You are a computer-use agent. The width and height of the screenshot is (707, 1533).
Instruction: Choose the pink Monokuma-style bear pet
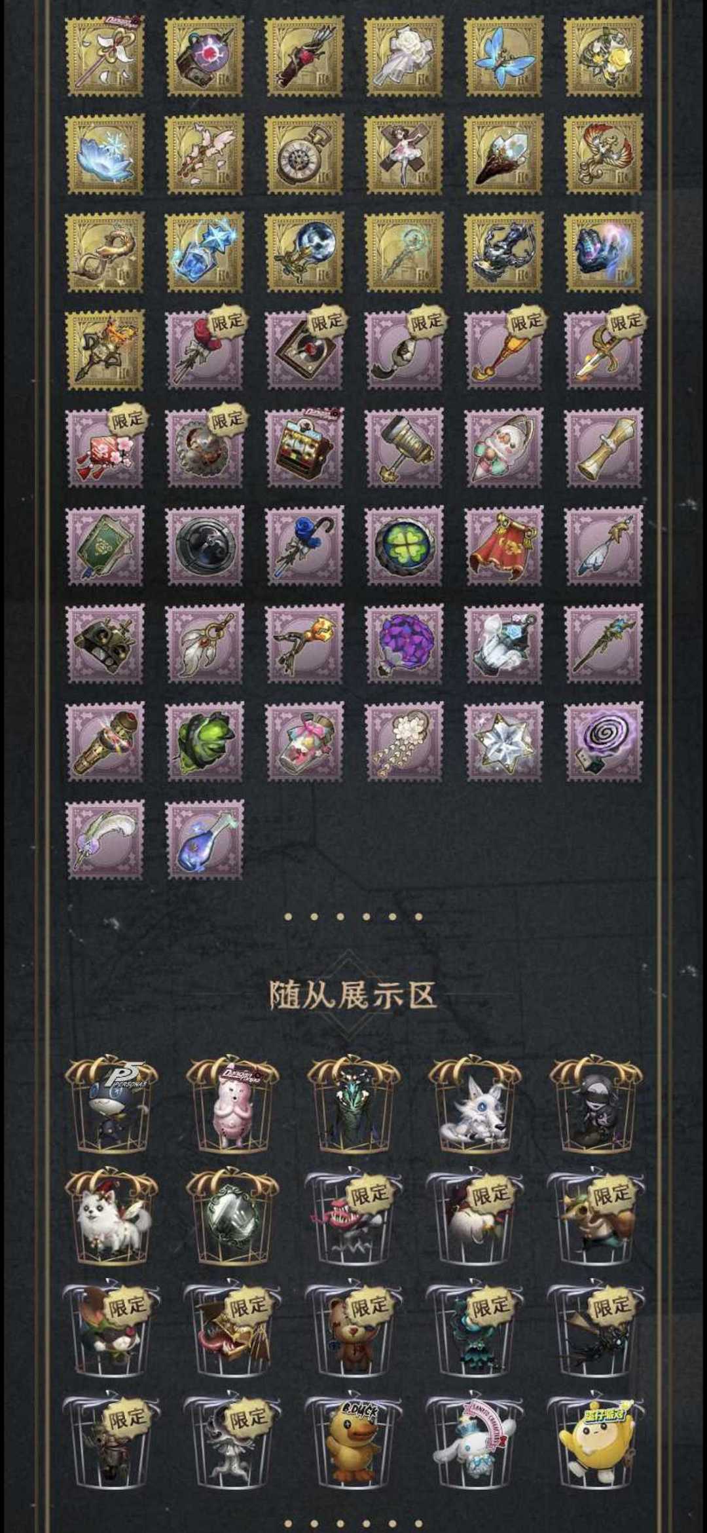pyautogui.click(x=232, y=1104)
